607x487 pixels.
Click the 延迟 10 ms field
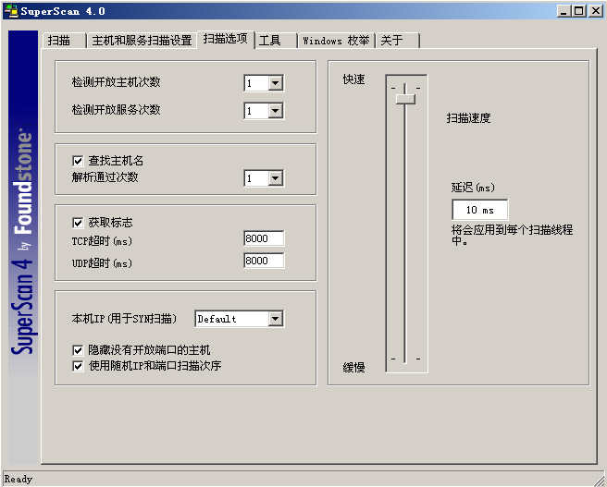point(480,210)
